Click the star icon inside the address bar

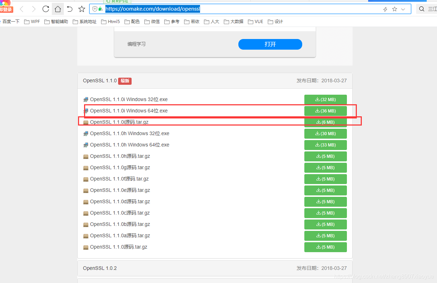(x=394, y=9)
